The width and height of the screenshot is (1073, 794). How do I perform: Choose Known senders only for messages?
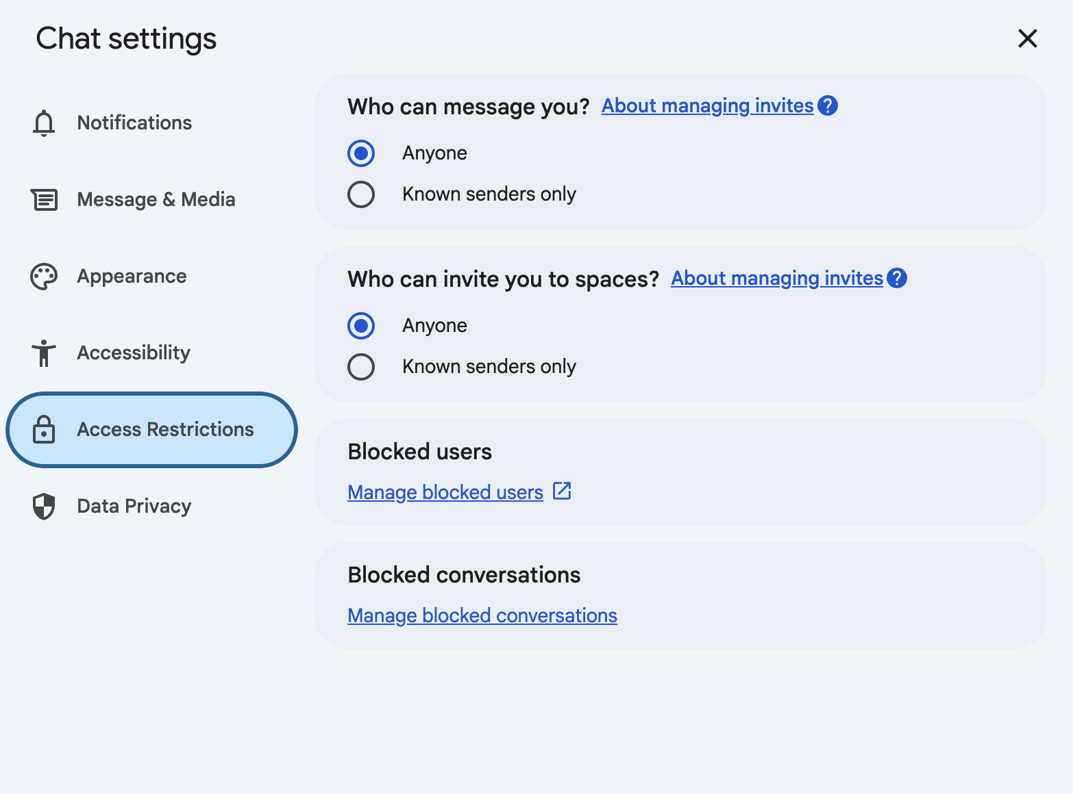click(x=361, y=194)
